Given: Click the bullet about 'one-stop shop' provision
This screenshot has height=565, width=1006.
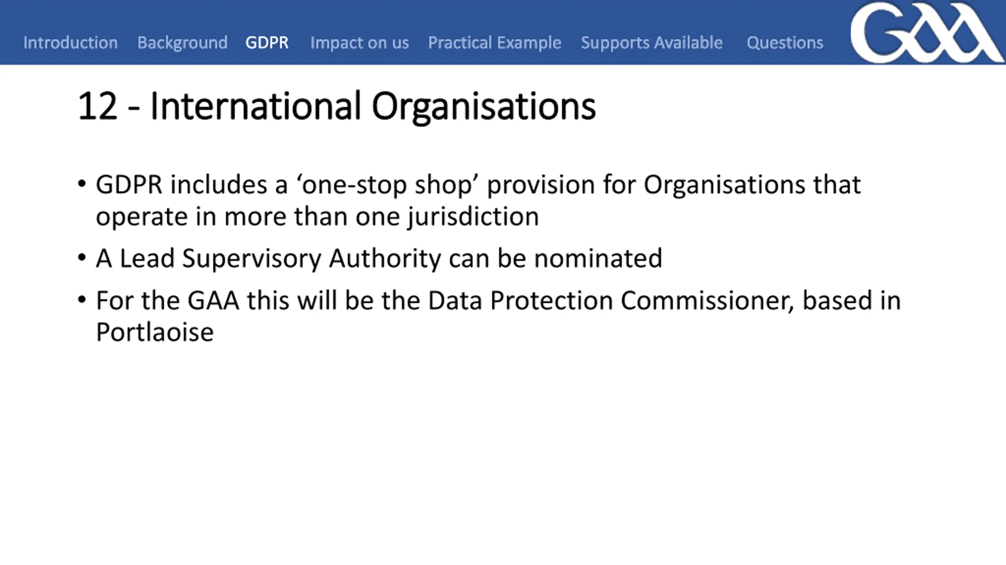Looking at the screenshot, I should pyautogui.click(x=478, y=200).
